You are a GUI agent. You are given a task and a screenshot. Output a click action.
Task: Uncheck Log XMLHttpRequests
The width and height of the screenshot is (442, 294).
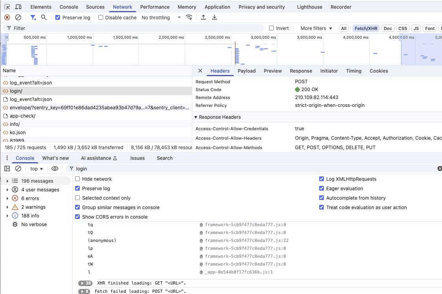click(x=322, y=179)
